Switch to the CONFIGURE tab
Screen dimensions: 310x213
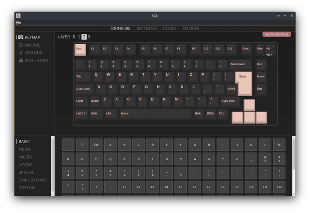tap(120, 28)
